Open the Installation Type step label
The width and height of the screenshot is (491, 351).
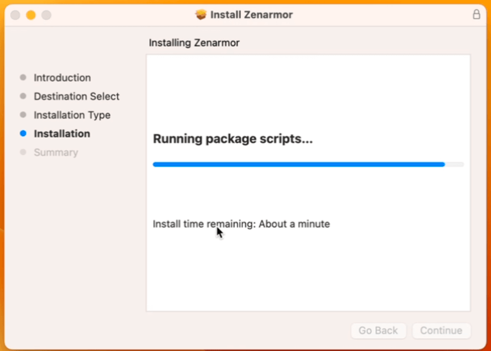72,115
